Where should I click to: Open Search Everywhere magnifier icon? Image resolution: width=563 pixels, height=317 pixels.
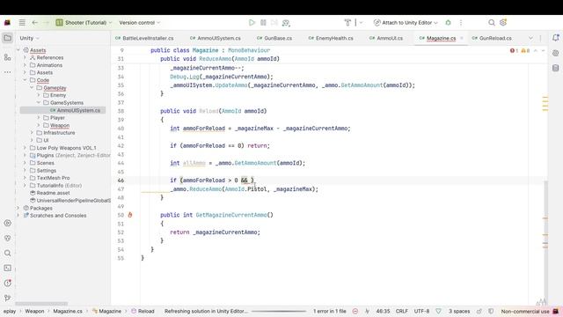[492, 23]
